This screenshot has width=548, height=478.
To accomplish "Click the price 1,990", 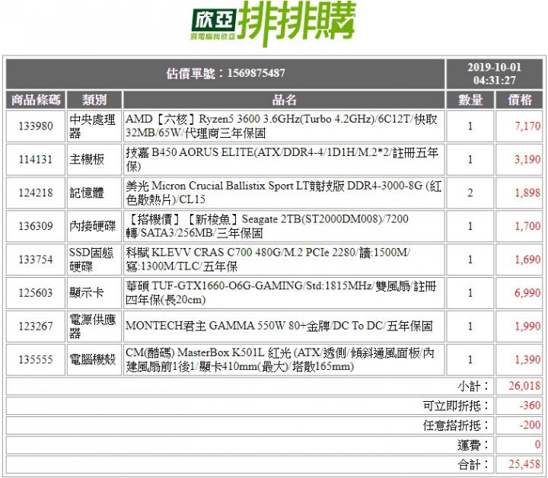I will click(527, 326).
